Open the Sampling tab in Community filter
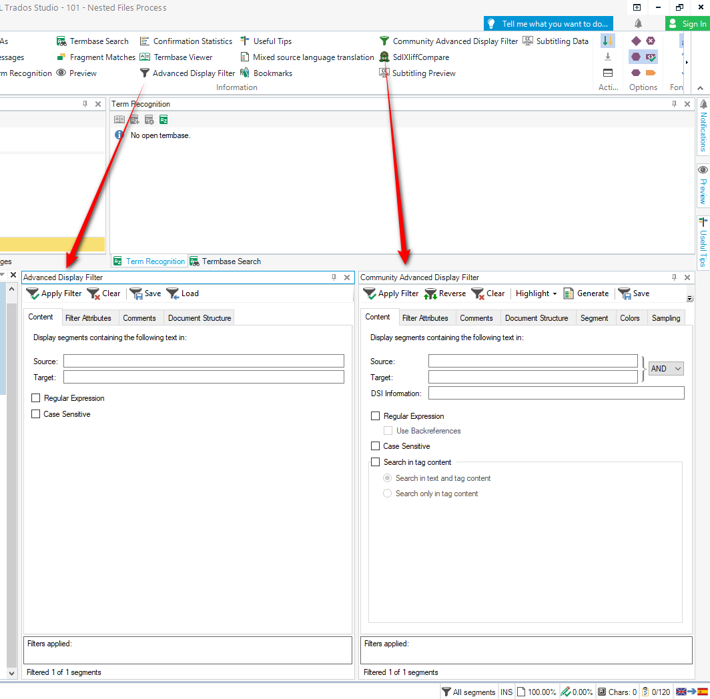The height and width of the screenshot is (699, 710). click(x=666, y=318)
